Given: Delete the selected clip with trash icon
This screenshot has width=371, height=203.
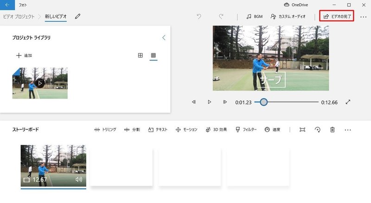Looking at the screenshot, I should point(333,129).
